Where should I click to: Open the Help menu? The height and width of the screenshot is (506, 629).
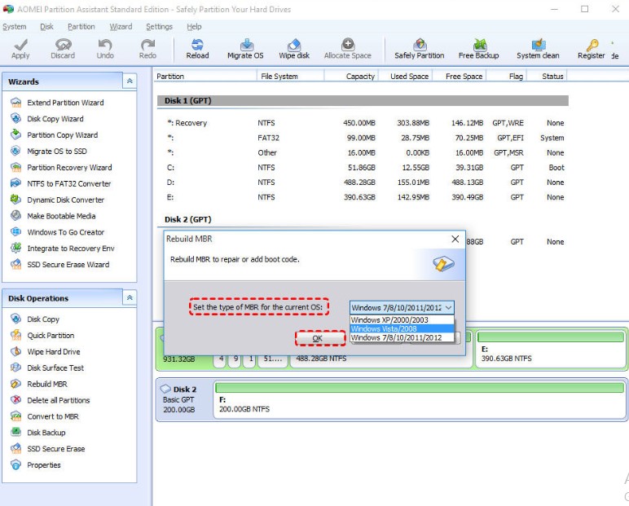tap(194, 27)
